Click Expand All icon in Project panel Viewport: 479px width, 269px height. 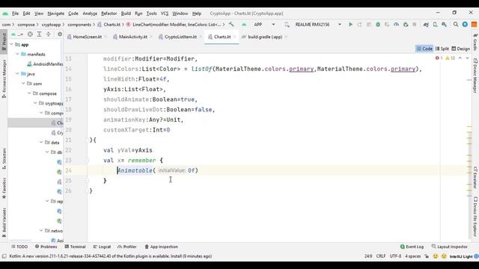tap(39, 34)
